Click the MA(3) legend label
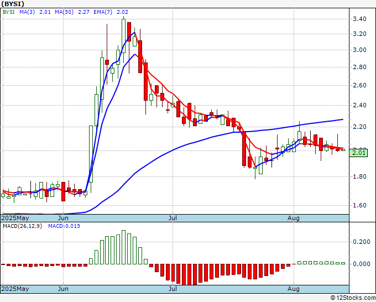The image size is (376, 302). click(27, 12)
